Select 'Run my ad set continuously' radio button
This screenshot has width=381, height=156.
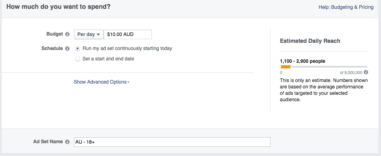77,48
